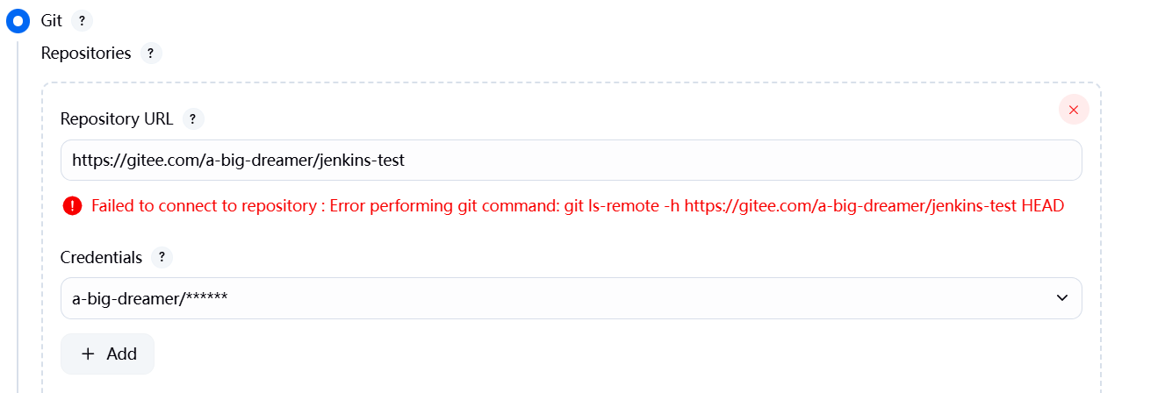
Task: Expand credentials using the chevron arrow
Action: point(1062,298)
